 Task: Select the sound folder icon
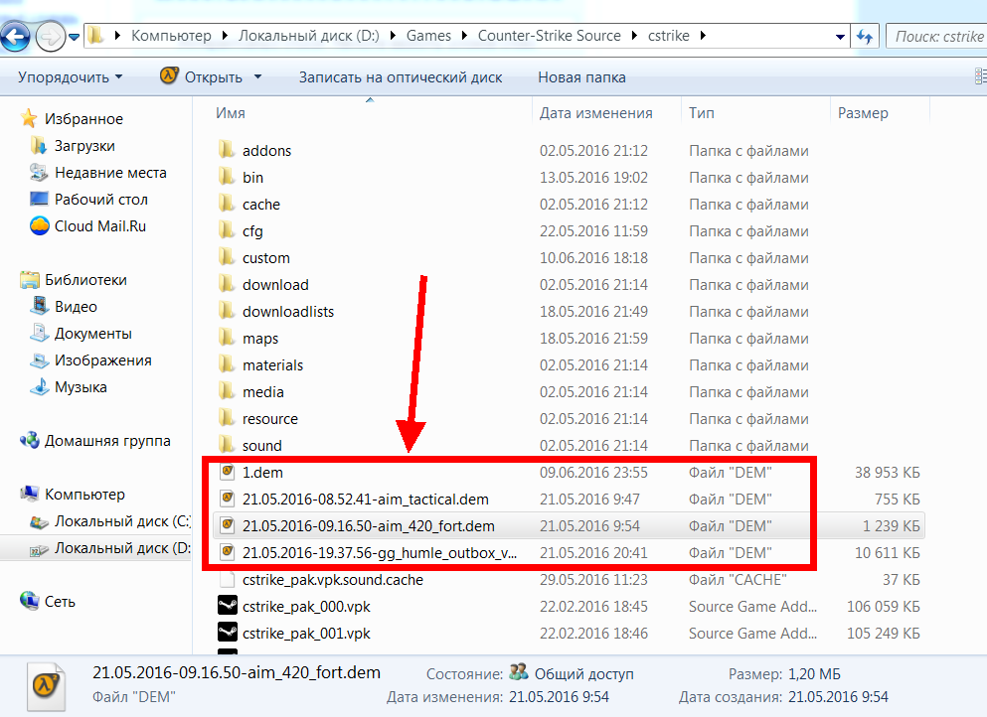pyautogui.click(x=227, y=445)
